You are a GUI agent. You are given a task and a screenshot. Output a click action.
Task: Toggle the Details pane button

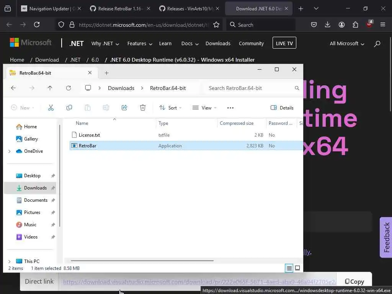click(x=282, y=108)
